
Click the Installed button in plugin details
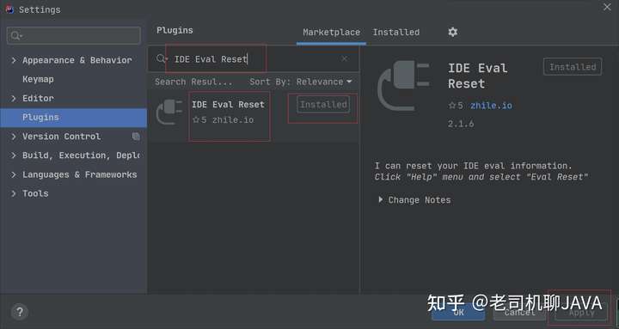click(573, 67)
